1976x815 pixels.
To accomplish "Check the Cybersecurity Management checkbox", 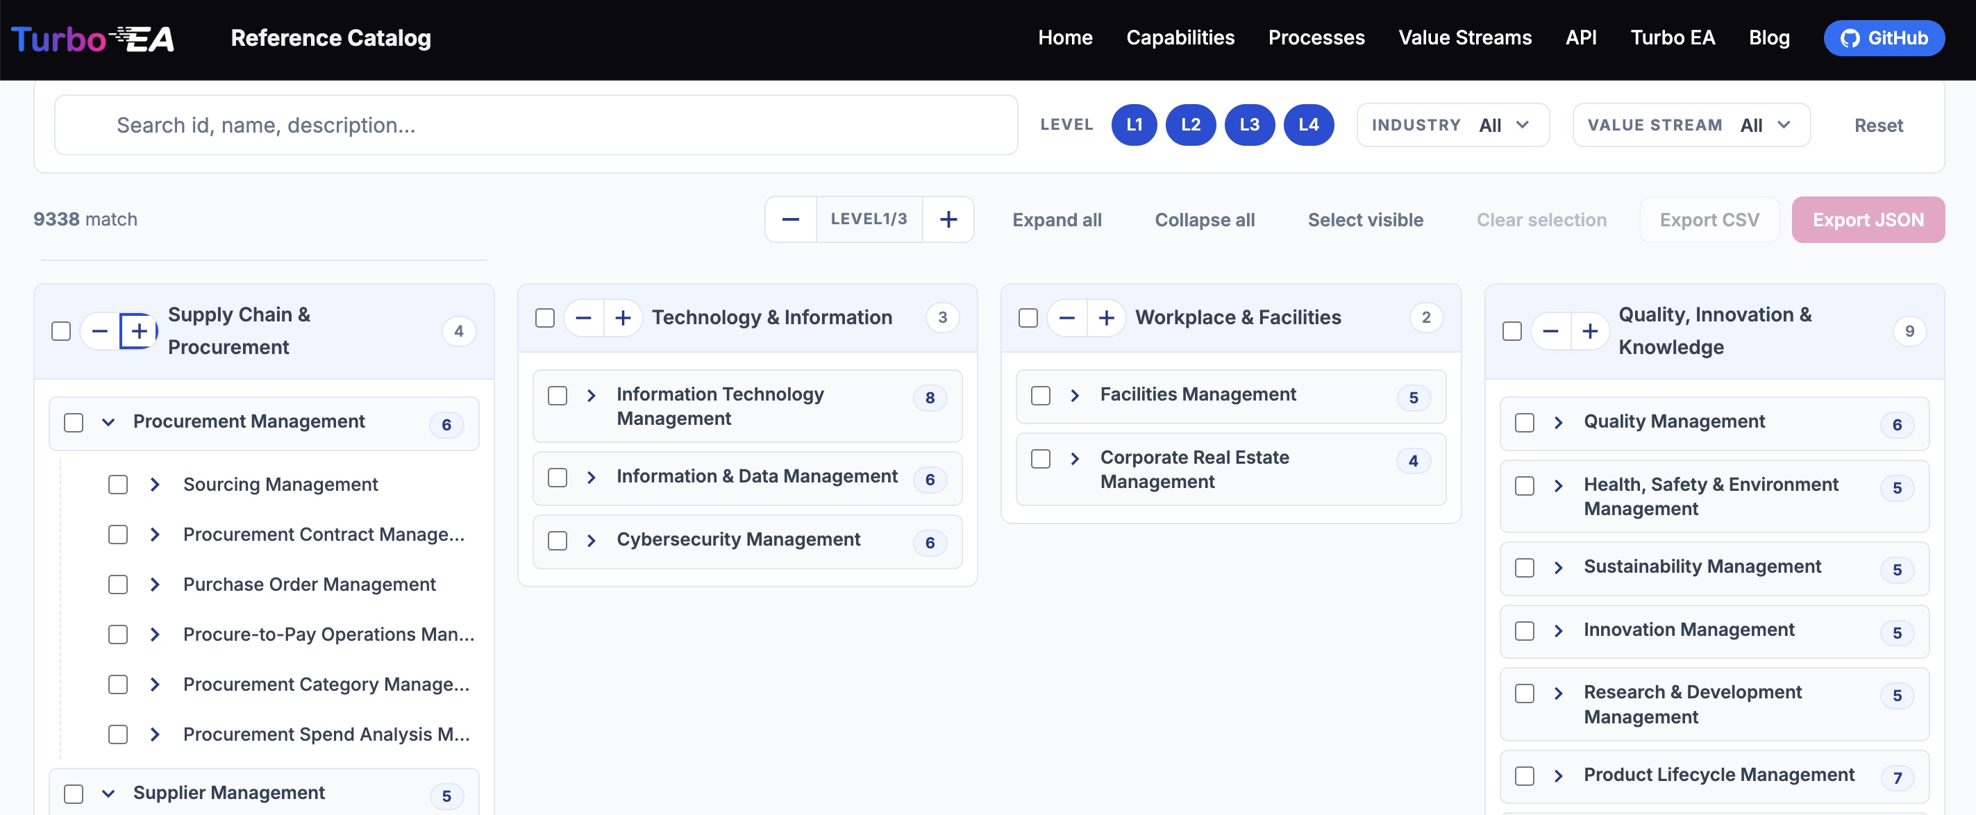I will click(558, 541).
